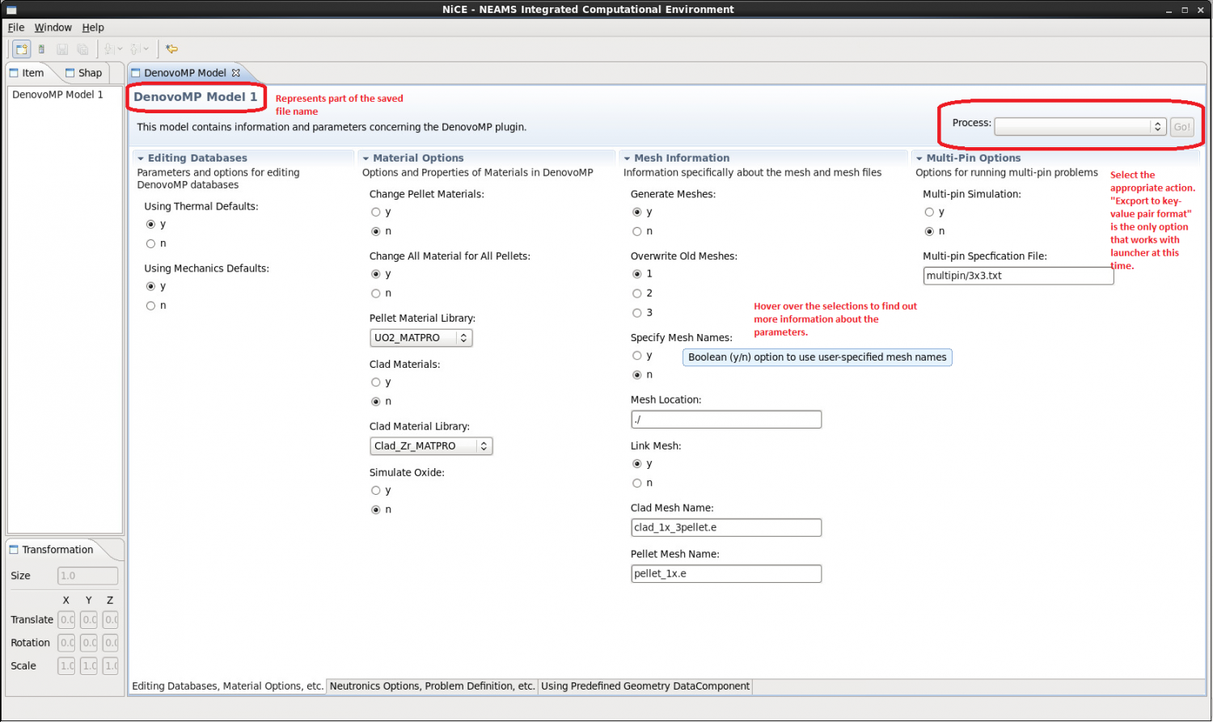Image resolution: width=1213 pixels, height=722 pixels.
Task: Open the Pellet Material Library UO2_MATPRO dropdown
Action: pyautogui.click(x=421, y=338)
